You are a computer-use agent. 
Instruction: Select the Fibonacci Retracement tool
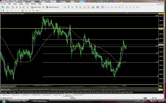coord(26,11)
